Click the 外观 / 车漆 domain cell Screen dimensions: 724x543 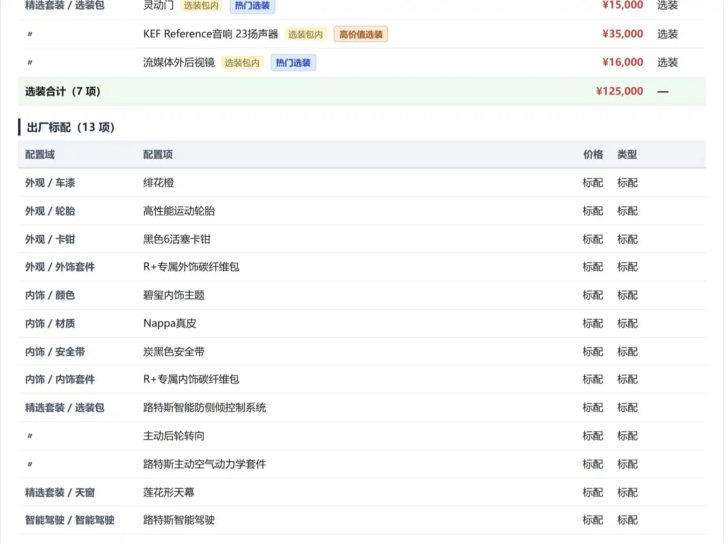tap(50, 183)
